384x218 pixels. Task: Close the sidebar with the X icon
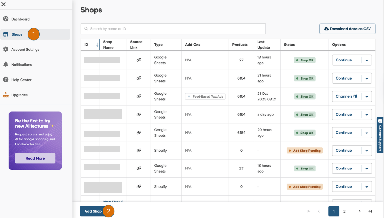tap(4, 4)
